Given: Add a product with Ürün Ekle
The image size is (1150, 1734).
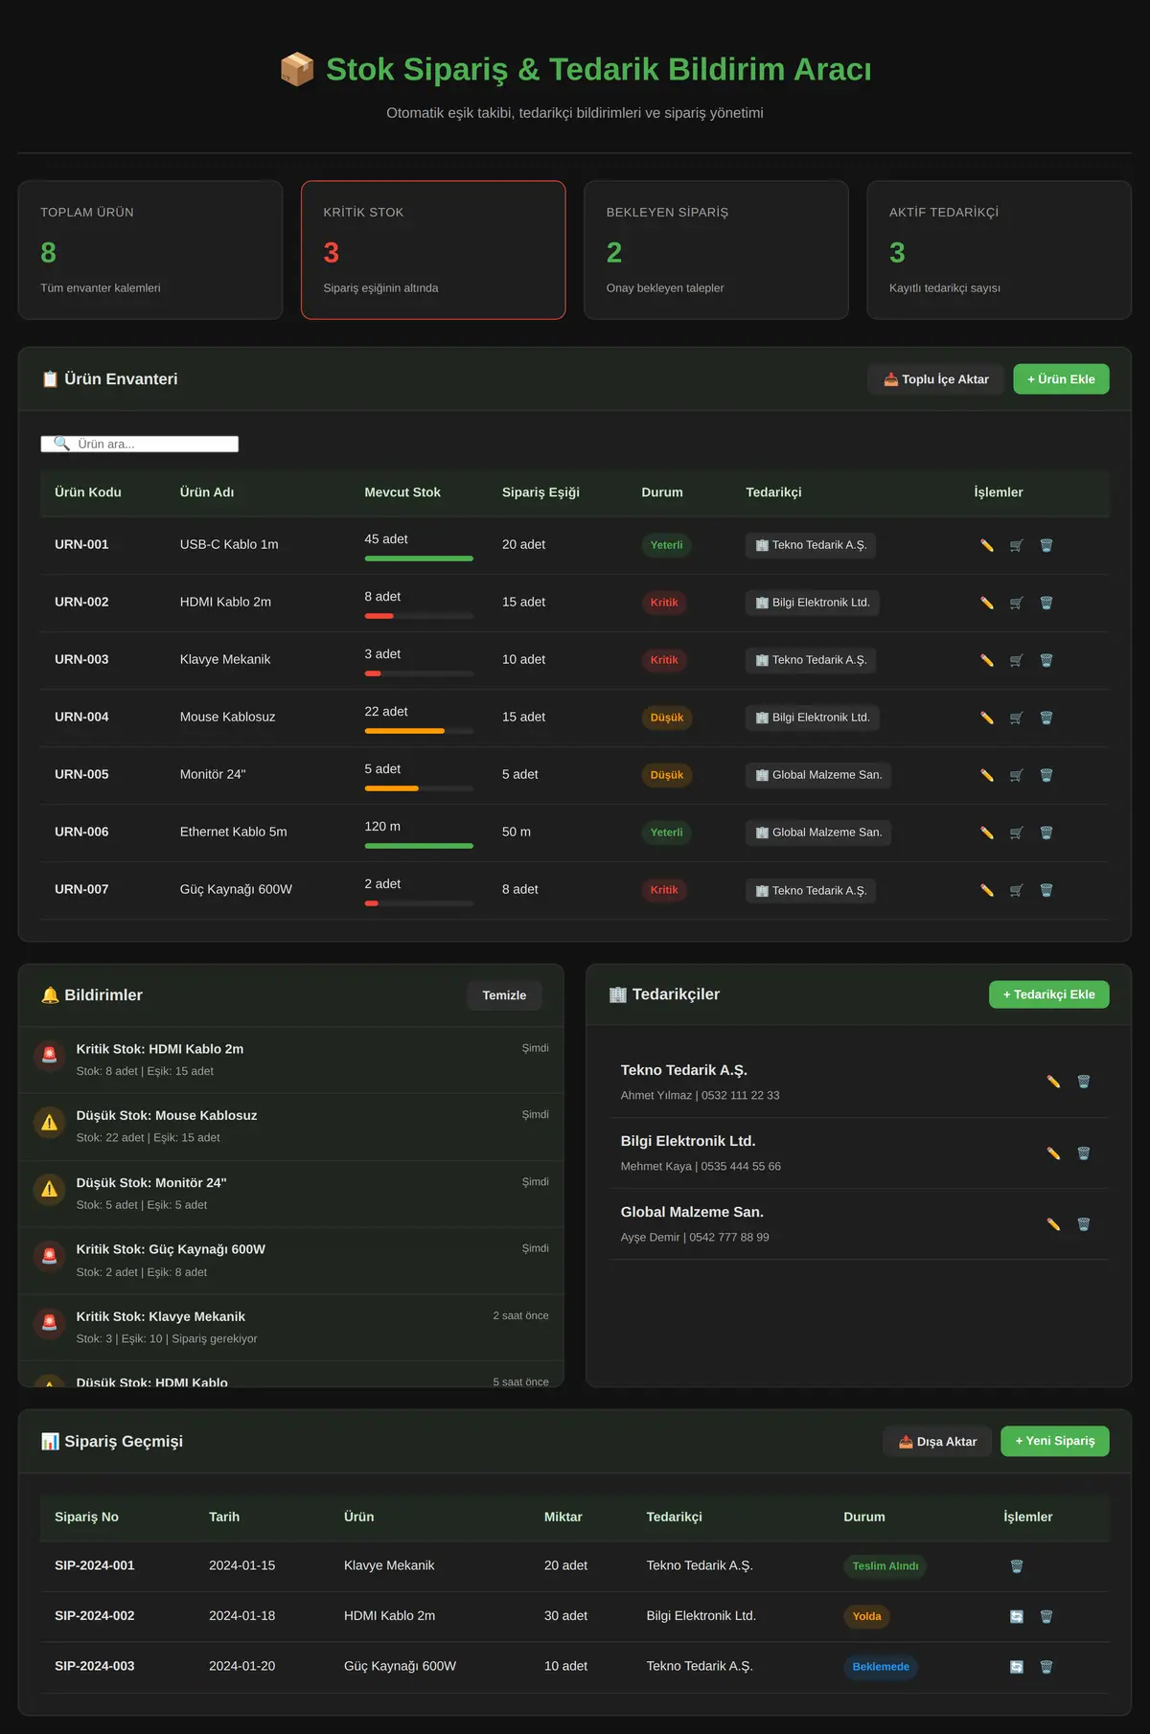Looking at the screenshot, I should coord(1061,379).
